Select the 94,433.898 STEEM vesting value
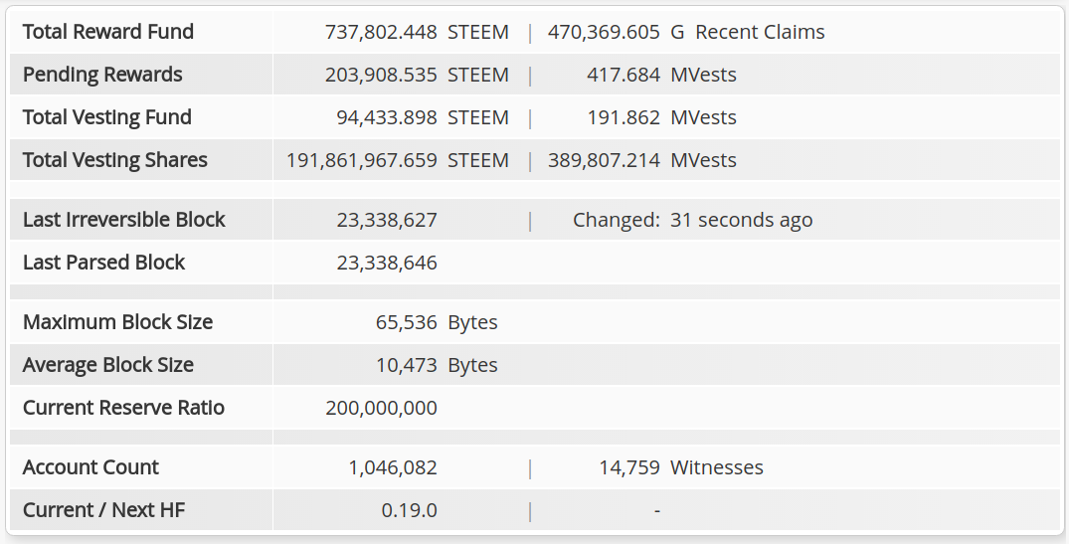Image resolution: width=1069 pixels, height=544 pixels. point(422,117)
